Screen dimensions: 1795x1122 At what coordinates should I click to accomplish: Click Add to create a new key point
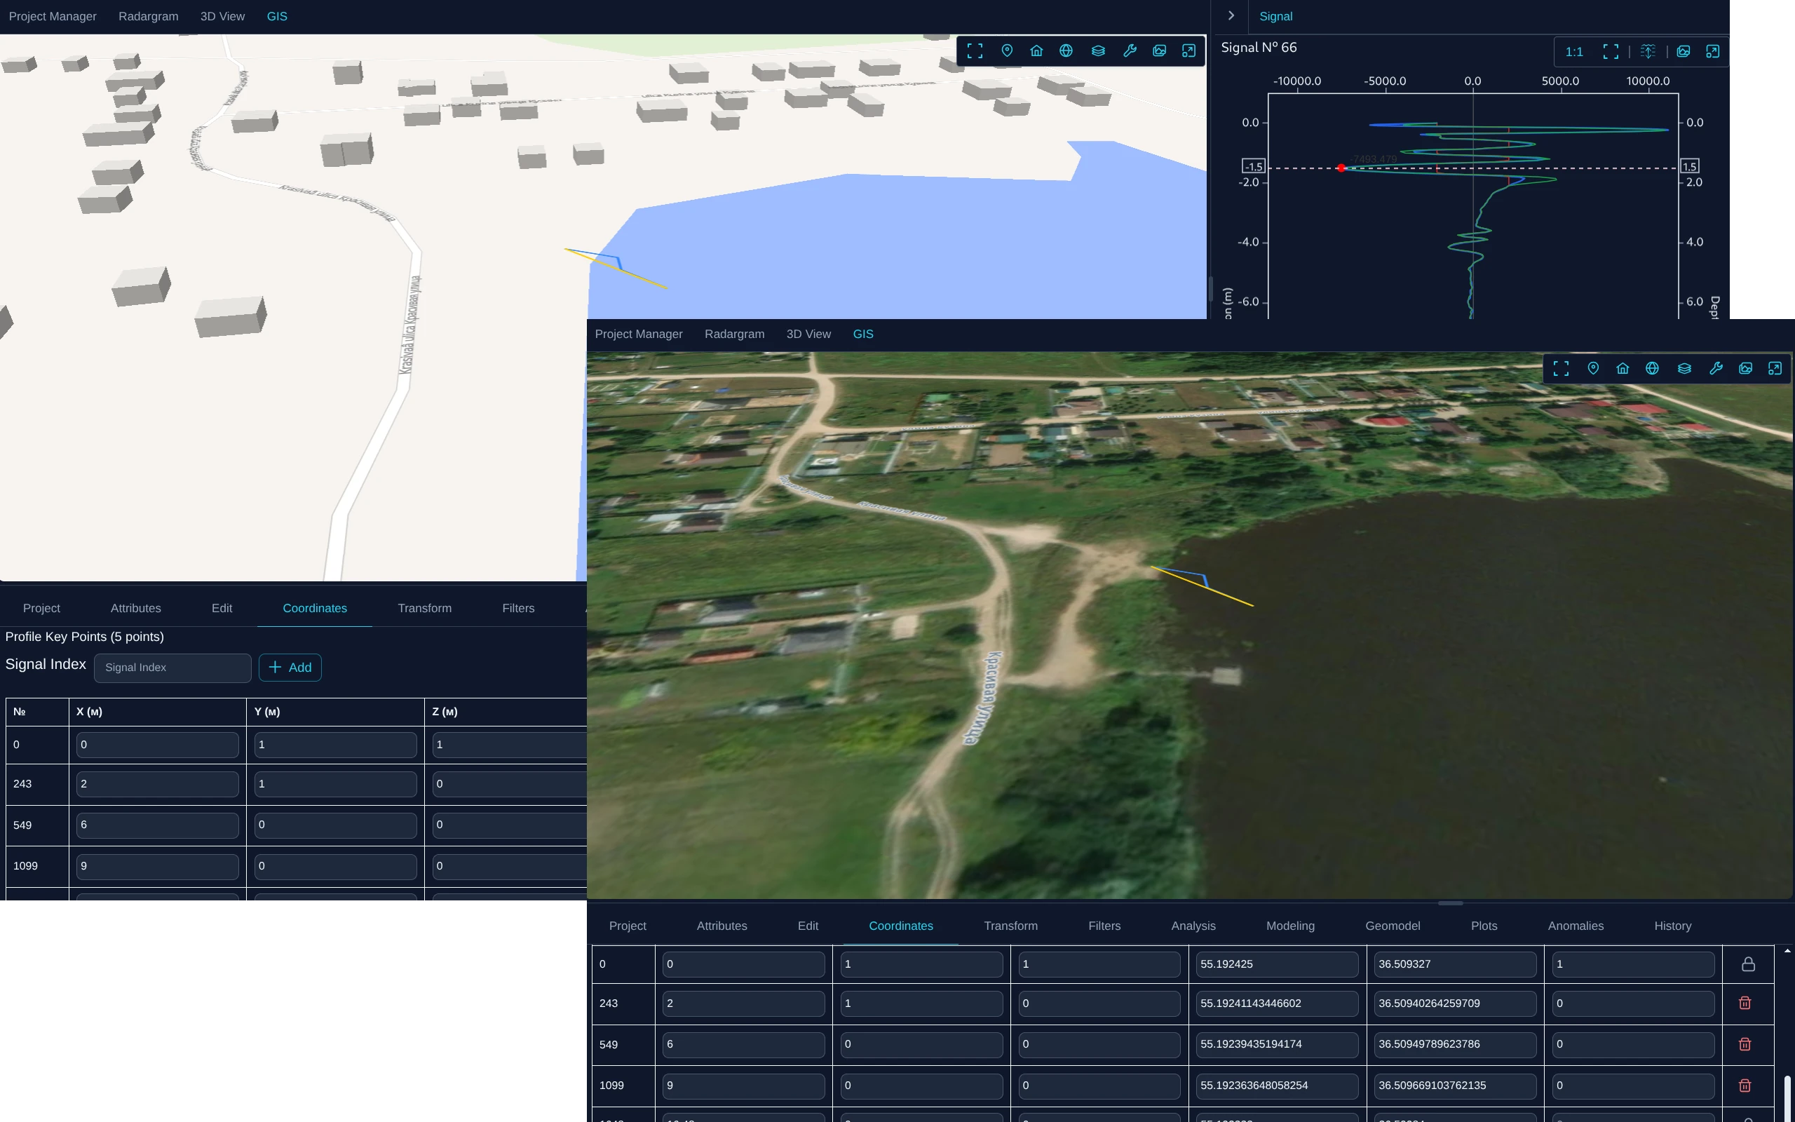point(290,667)
